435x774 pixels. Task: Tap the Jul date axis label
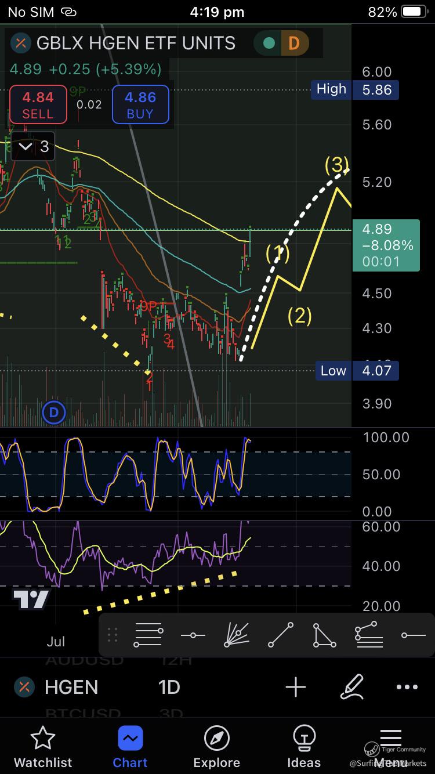point(56,641)
